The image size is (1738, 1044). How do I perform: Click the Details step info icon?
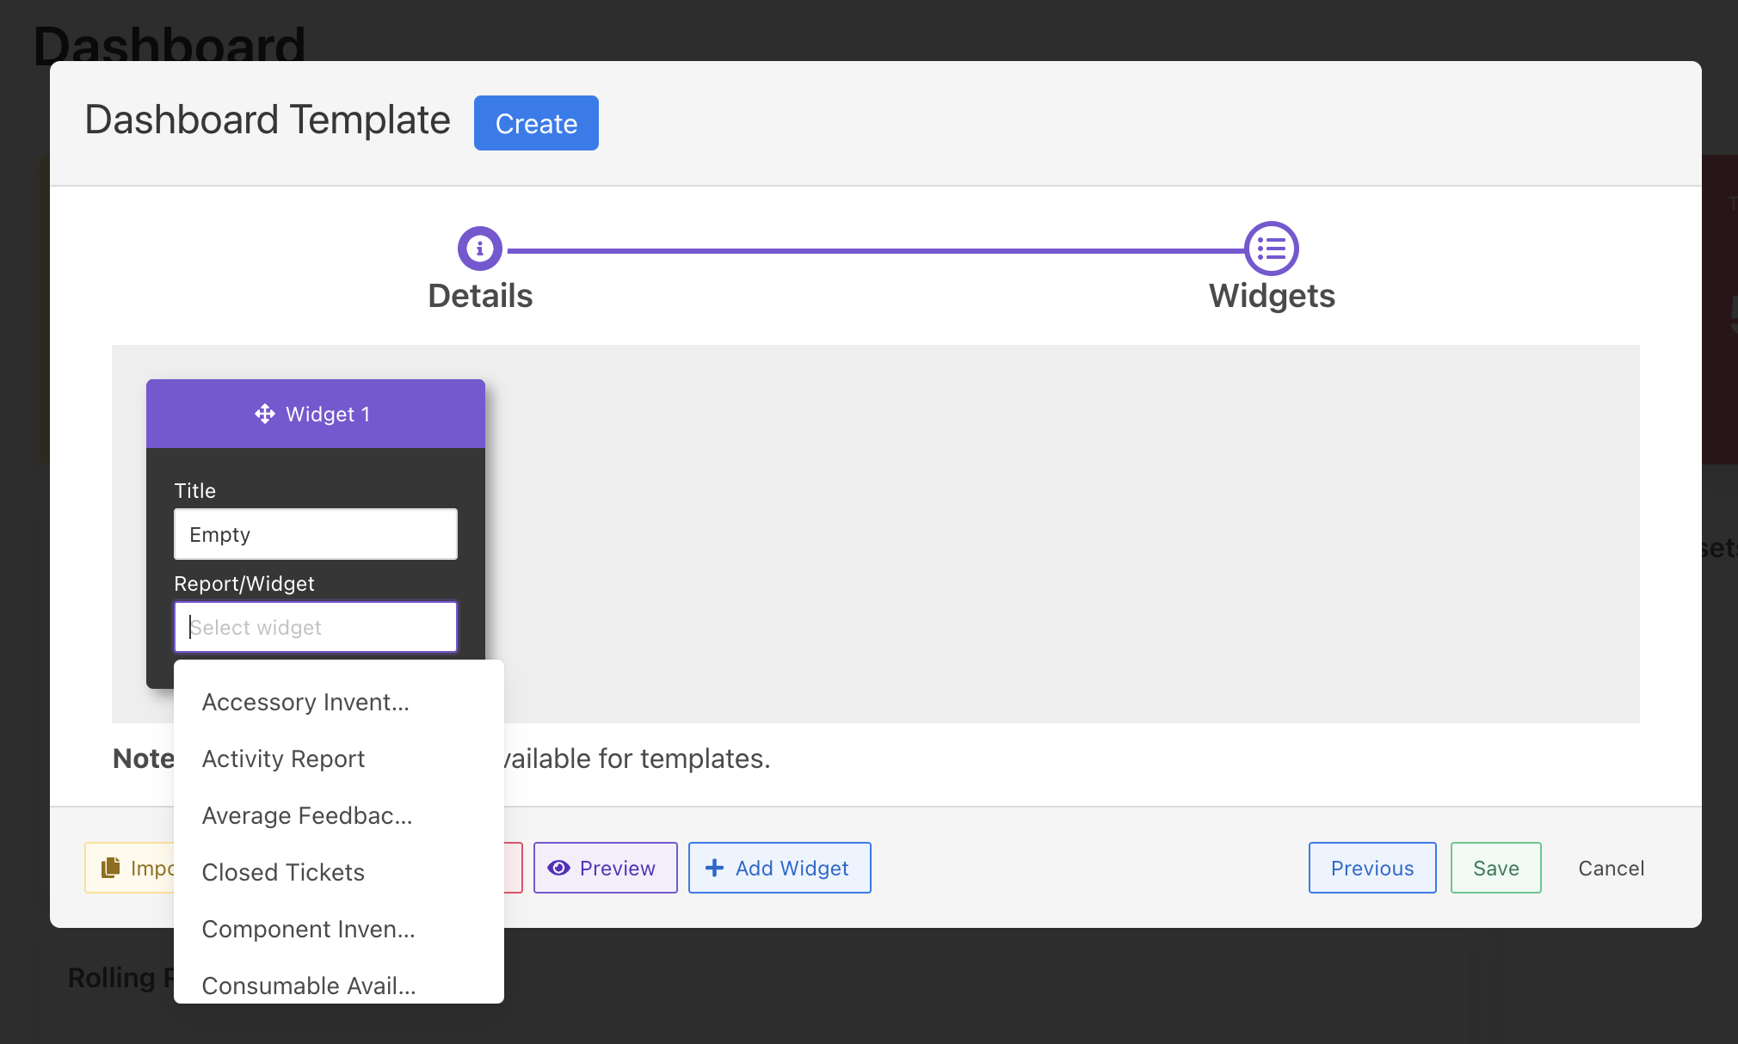click(479, 249)
